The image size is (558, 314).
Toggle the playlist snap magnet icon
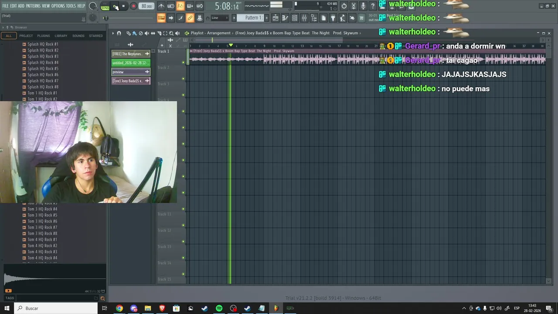(x=119, y=33)
